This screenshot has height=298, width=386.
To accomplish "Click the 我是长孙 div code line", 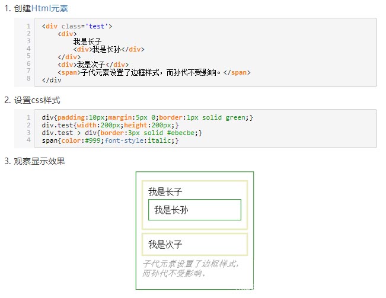I will click(109, 49).
